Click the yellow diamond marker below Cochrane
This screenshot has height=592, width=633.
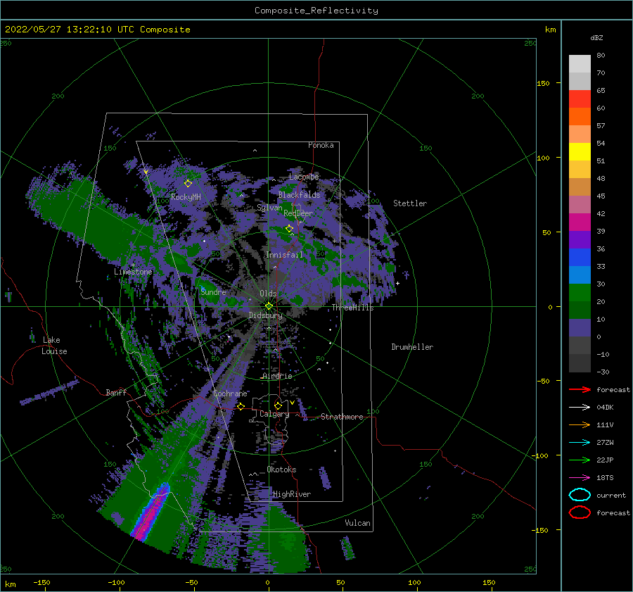point(241,406)
